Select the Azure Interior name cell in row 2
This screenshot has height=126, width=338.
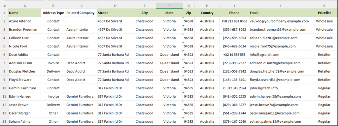click(24, 21)
